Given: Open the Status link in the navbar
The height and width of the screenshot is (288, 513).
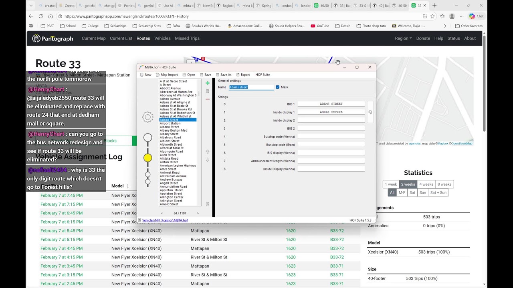Looking at the screenshot, I should pos(454,38).
